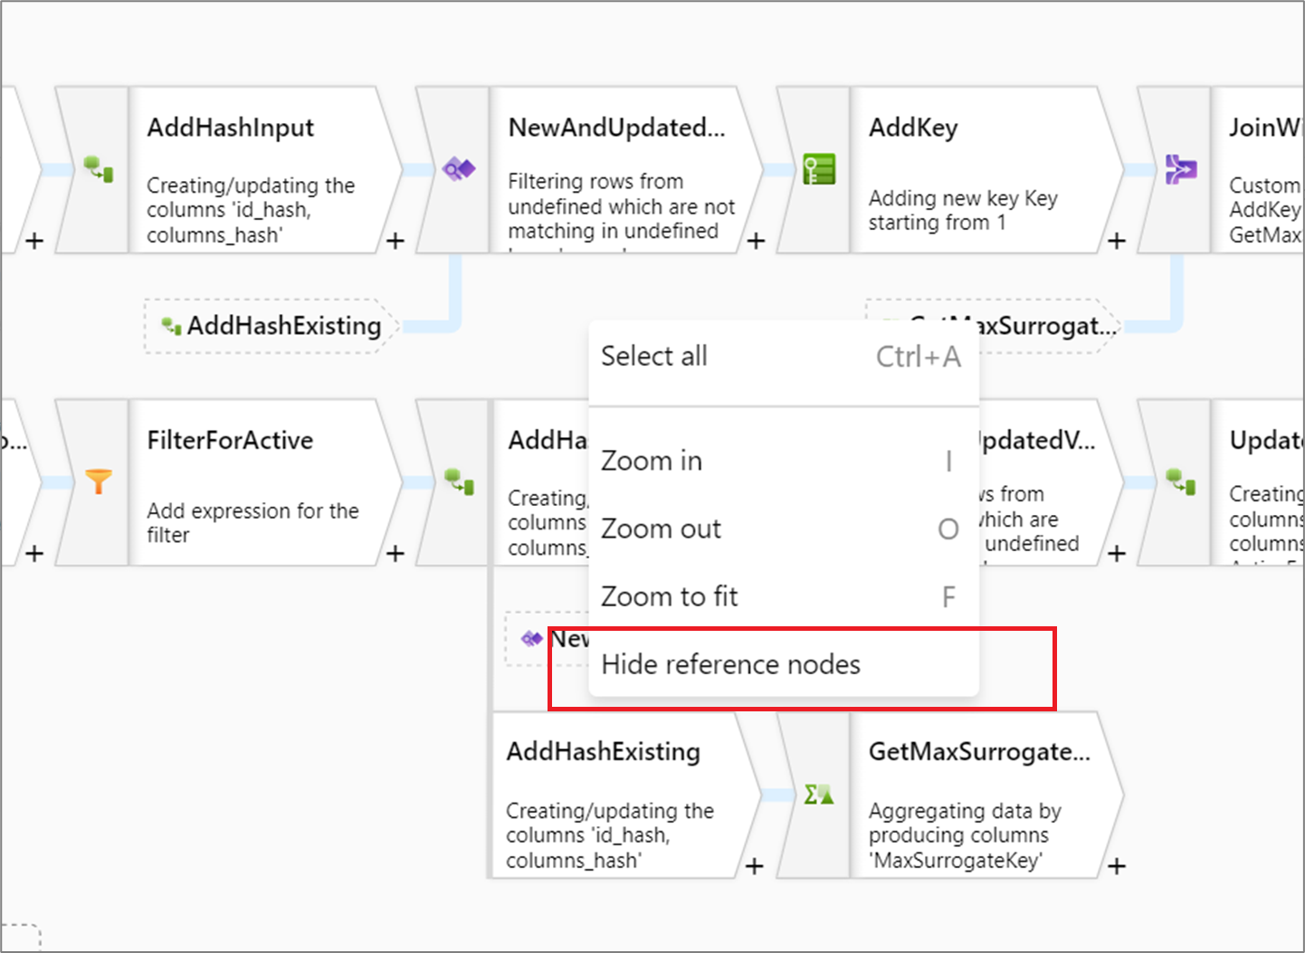
Task: Click the plus button after AddKey
Action: coord(1117,241)
